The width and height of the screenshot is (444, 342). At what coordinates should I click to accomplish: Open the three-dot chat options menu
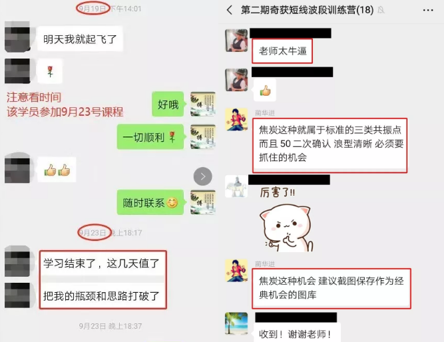tap(428, 10)
